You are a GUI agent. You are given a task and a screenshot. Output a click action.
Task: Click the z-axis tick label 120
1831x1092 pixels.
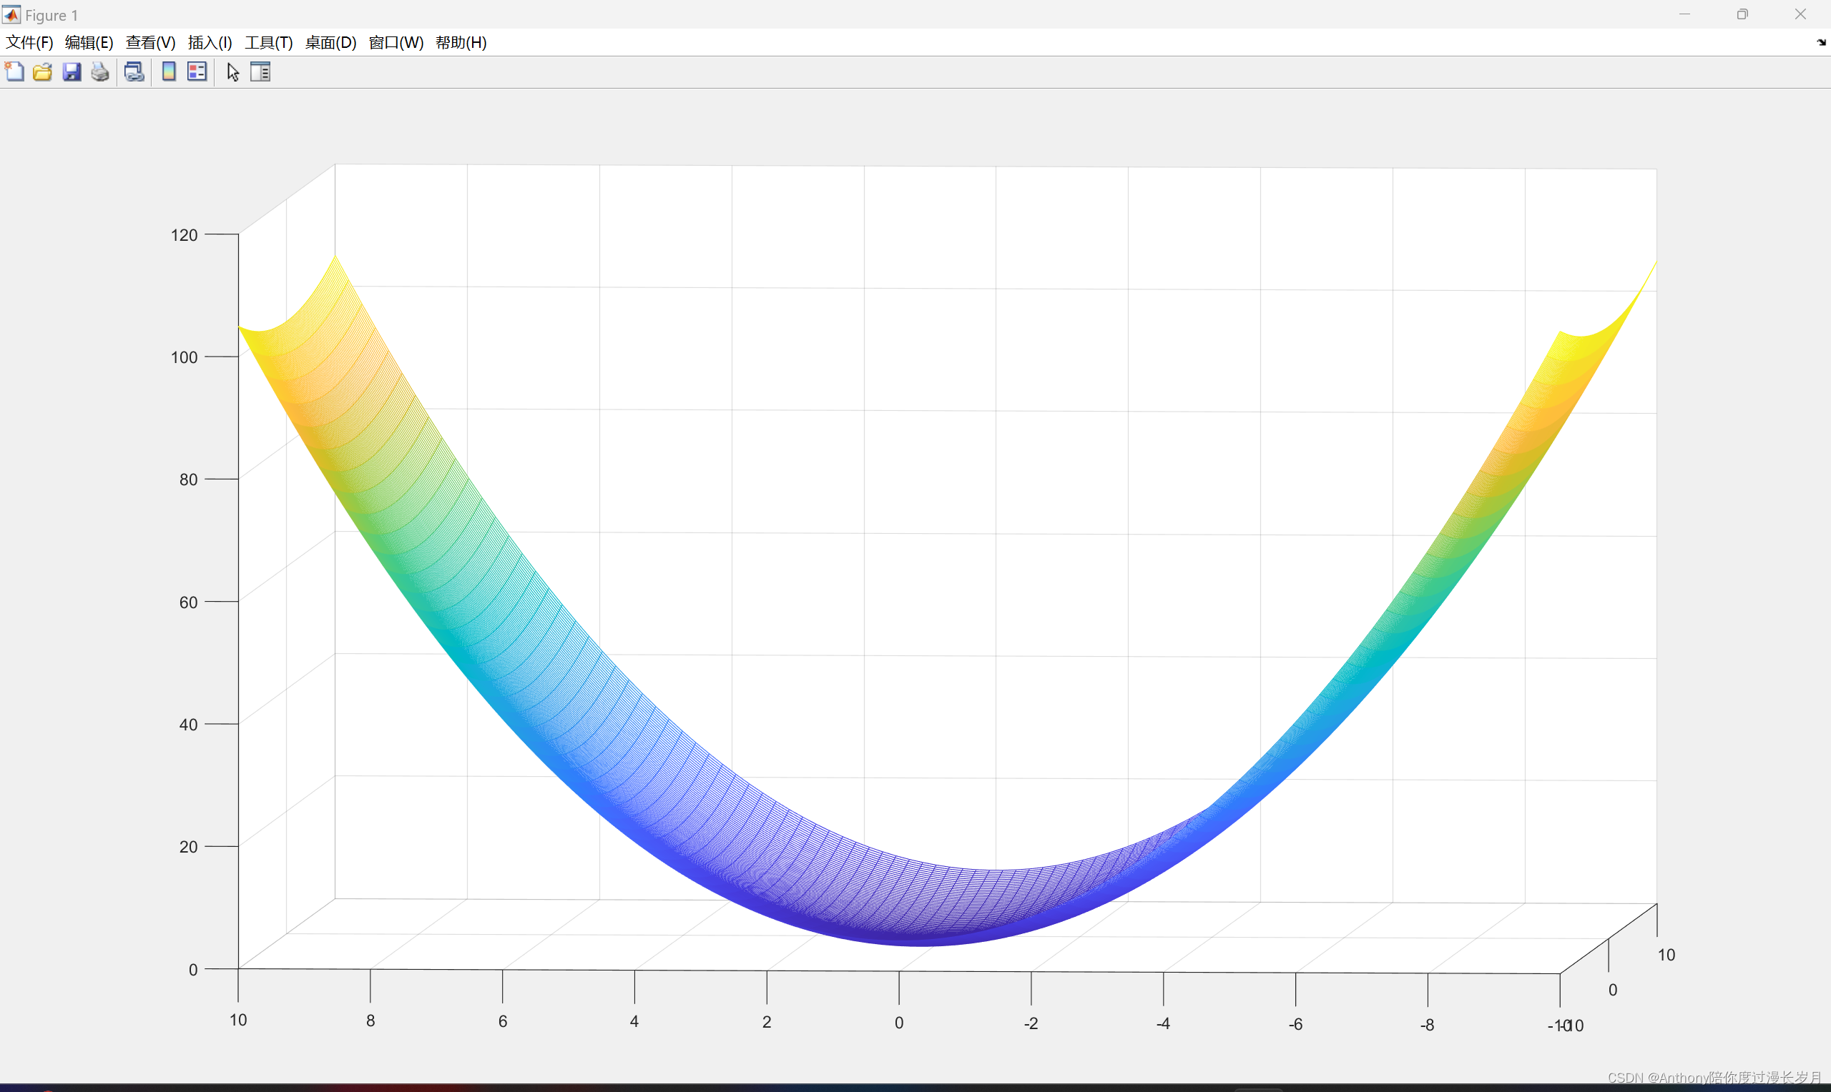click(184, 235)
